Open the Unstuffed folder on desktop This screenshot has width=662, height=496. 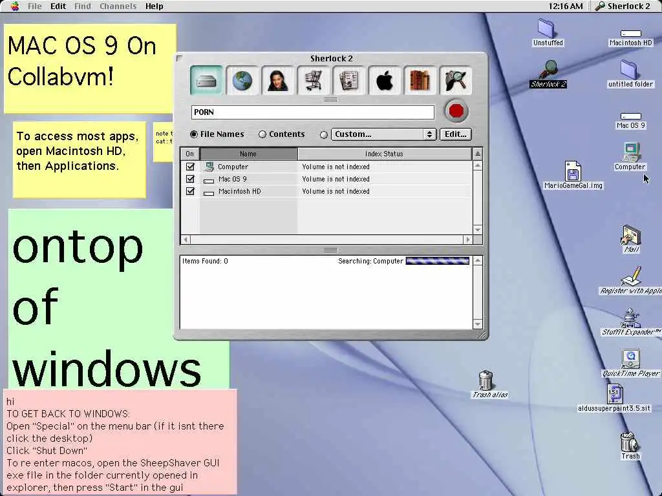coord(548,32)
